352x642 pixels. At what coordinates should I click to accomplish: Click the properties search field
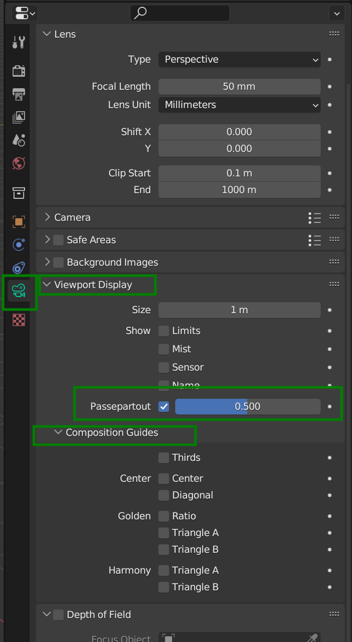180,13
